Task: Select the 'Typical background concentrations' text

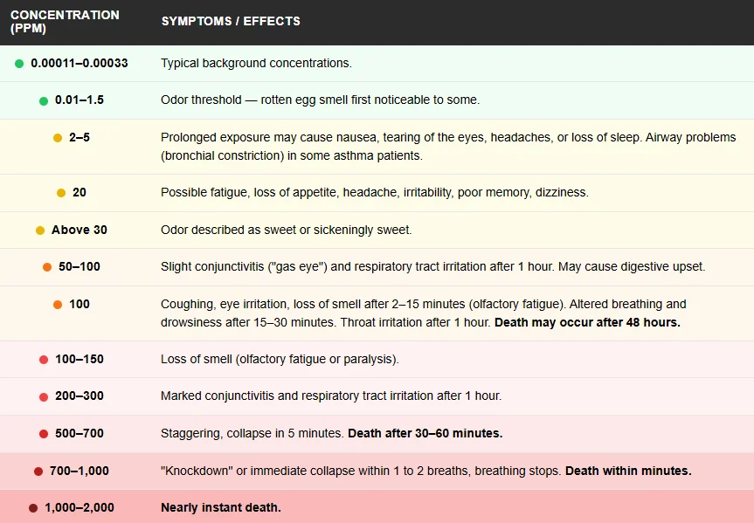Action: coord(256,64)
